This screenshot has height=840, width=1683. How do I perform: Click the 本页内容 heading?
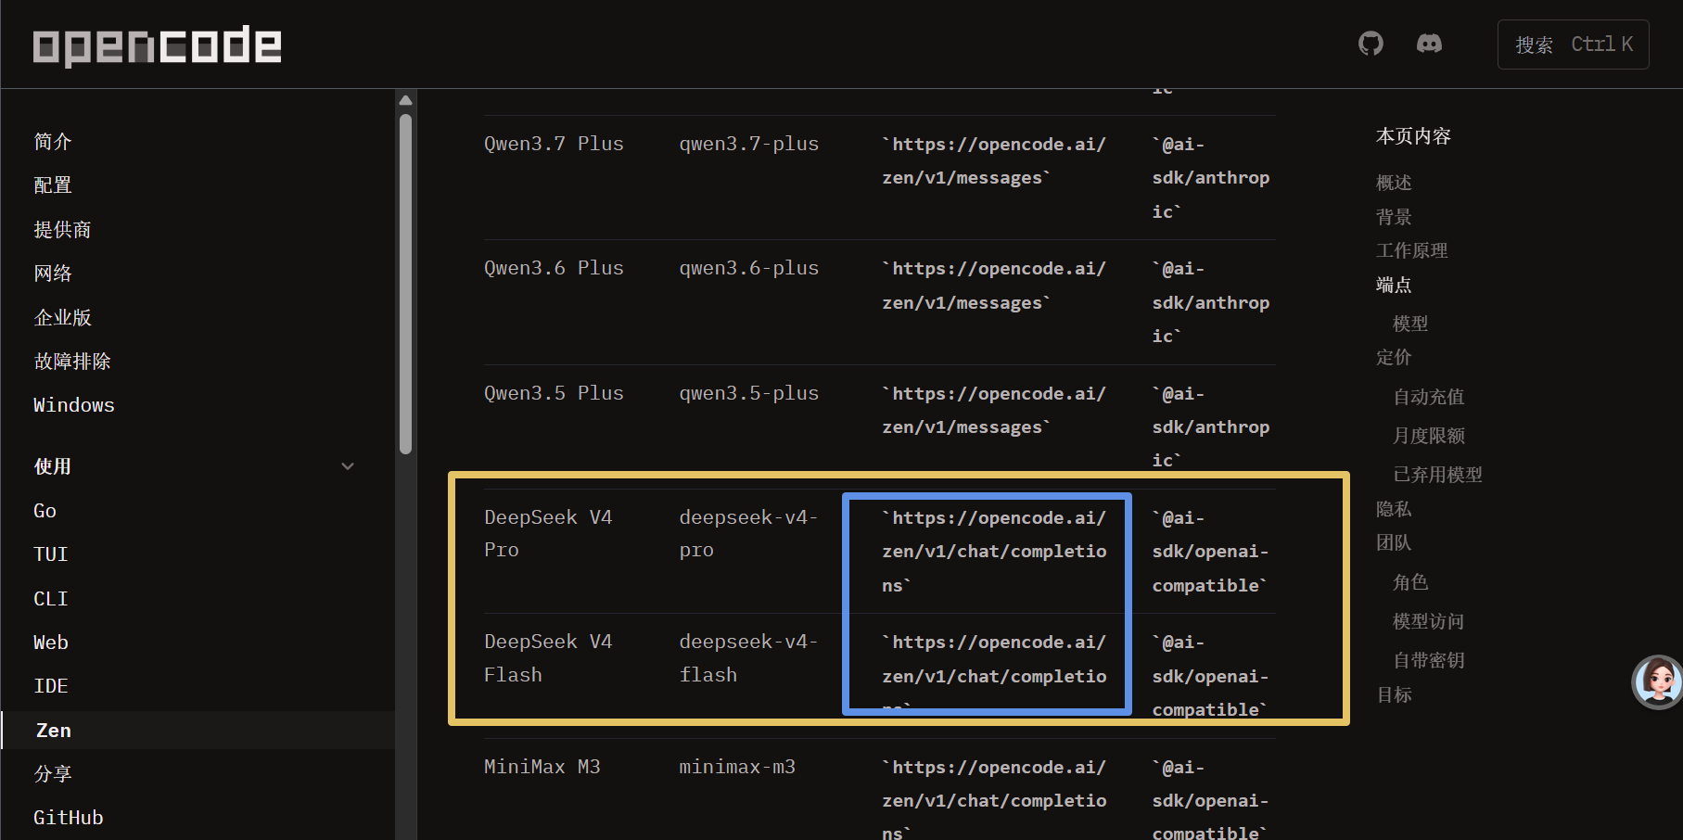click(x=1413, y=136)
